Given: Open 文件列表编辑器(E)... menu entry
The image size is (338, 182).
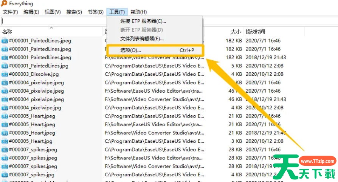Looking at the screenshot, I should coord(142,38).
